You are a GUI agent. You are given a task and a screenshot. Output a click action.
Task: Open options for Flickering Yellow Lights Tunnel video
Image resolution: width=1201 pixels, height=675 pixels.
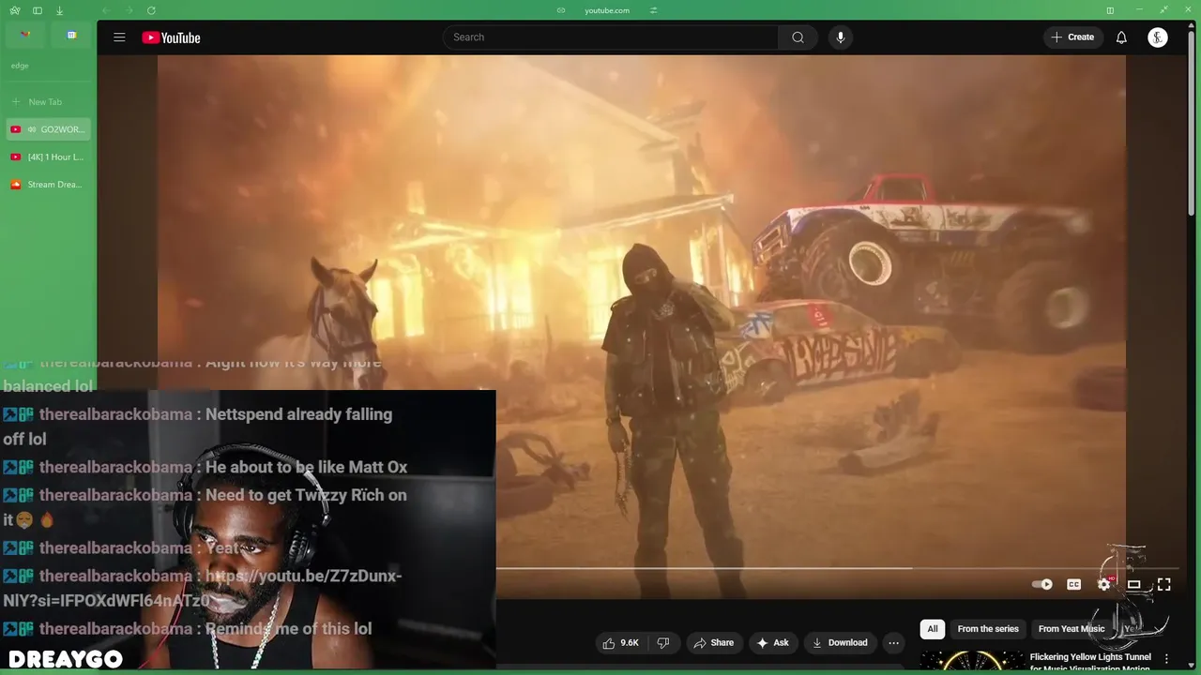coord(1166,659)
